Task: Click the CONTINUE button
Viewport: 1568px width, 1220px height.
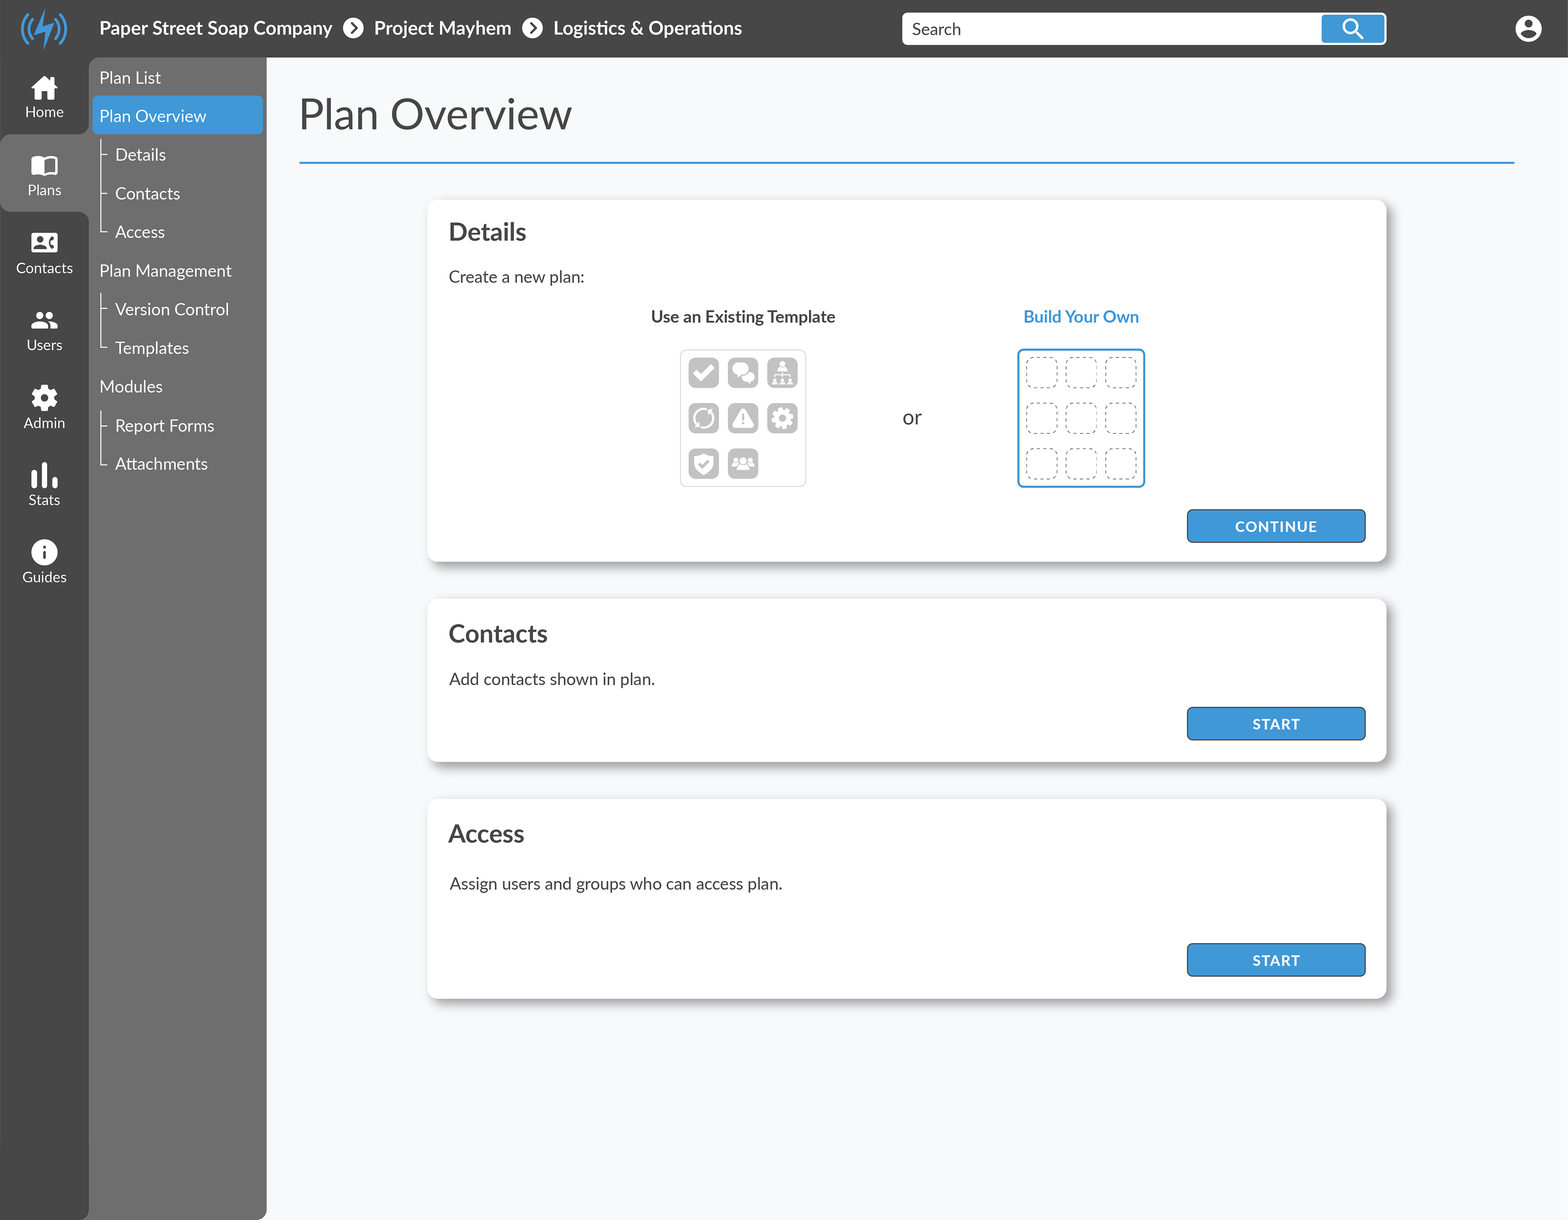Action: click(1275, 526)
